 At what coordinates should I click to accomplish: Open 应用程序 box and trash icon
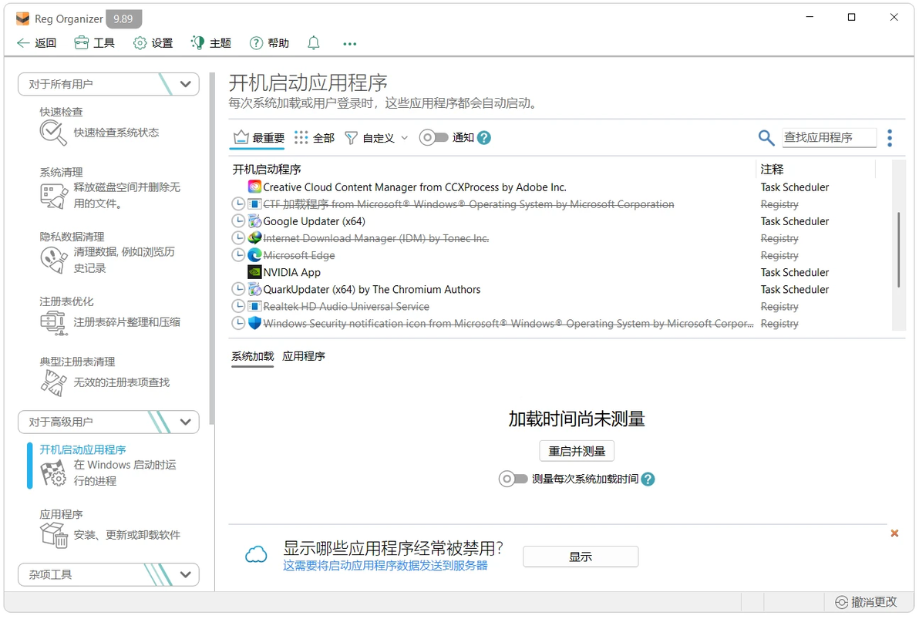(53, 535)
